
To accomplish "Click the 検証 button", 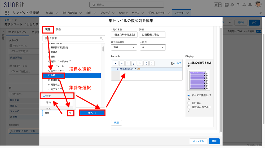I will click(x=116, y=123).
